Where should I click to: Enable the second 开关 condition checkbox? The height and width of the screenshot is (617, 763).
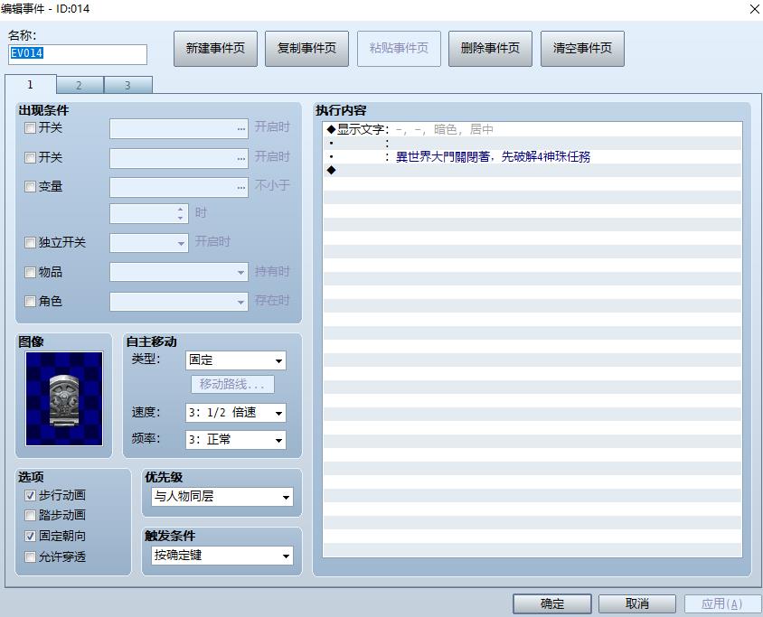tap(30, 157)
